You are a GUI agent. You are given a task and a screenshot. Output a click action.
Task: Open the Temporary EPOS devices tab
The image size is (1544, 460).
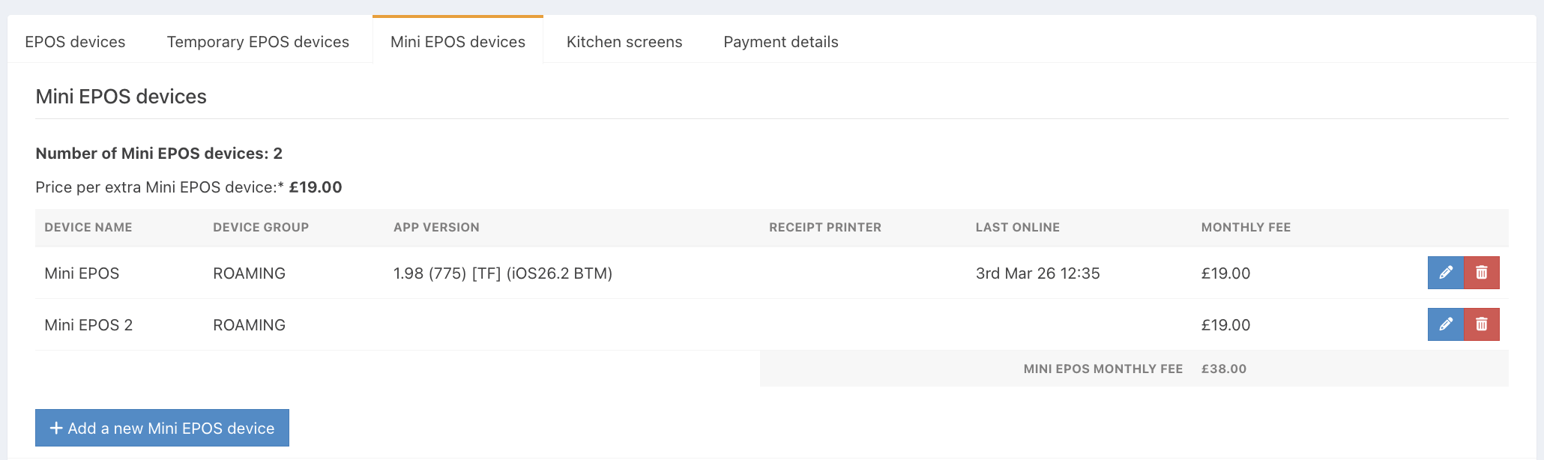pos(258,42)
